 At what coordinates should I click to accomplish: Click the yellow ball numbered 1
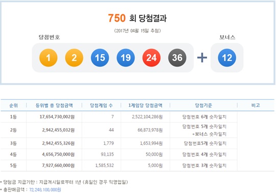tap(49, 58)
